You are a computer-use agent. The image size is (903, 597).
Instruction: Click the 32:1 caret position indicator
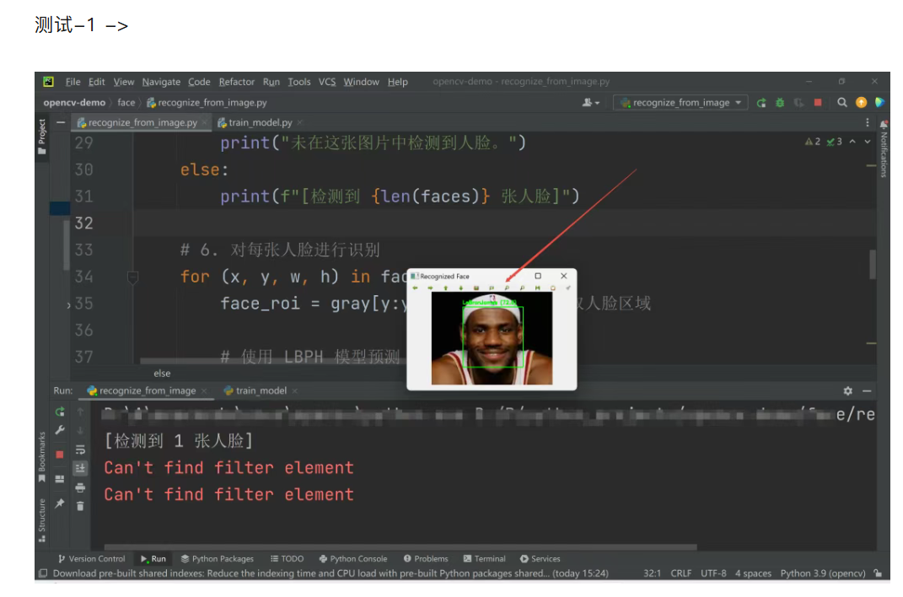(x=652, y=573)
